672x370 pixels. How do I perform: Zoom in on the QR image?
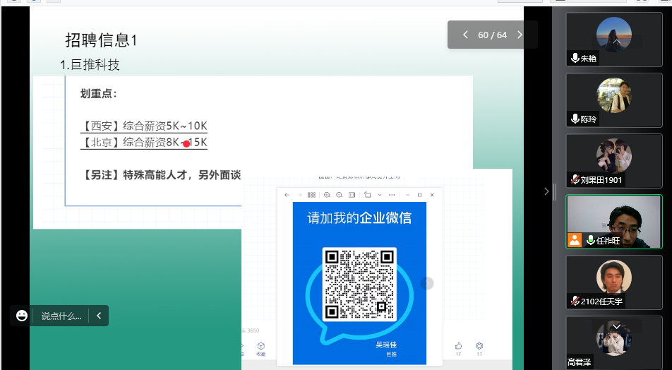click(x=327, y=194)
